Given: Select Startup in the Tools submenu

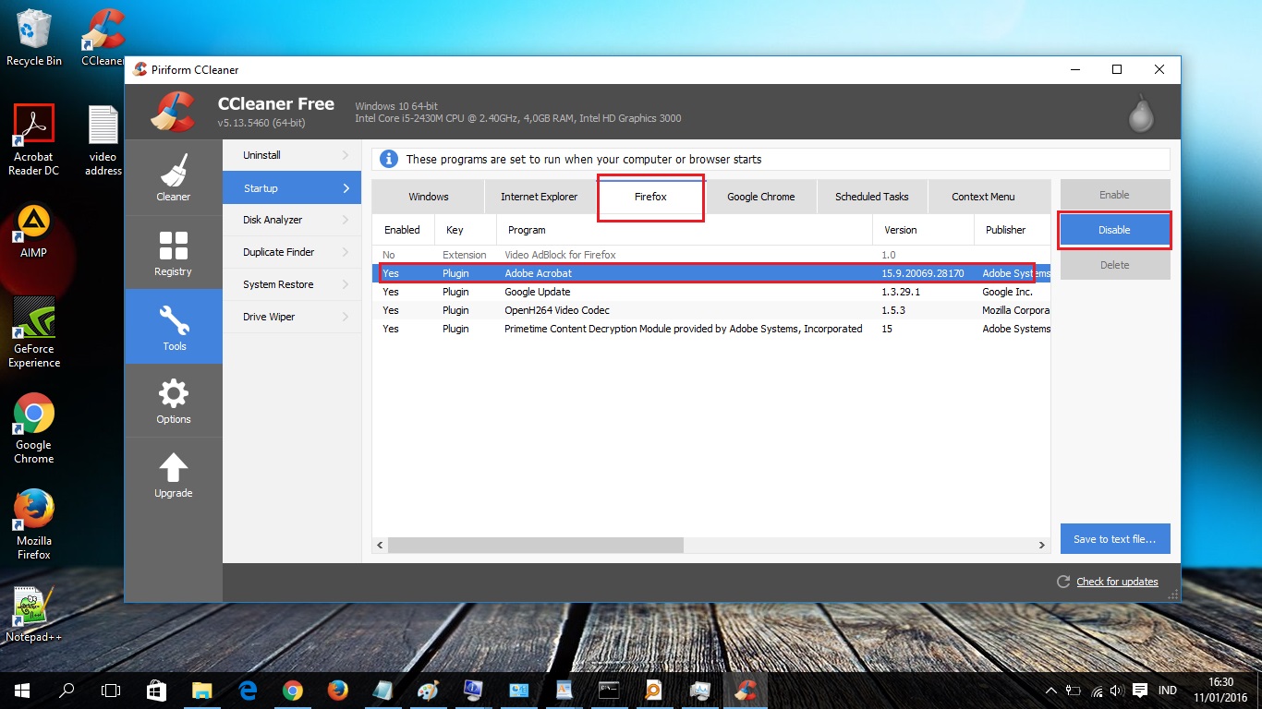Looking at the screenshot, I should (x=292, y=188).
